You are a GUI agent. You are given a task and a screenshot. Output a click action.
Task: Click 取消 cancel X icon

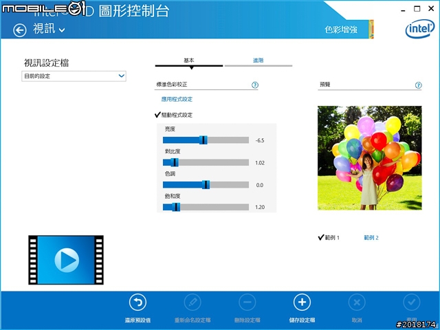(357, 302)
